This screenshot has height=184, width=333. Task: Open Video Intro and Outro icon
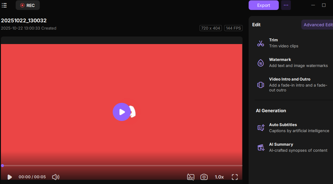[261, 85]
